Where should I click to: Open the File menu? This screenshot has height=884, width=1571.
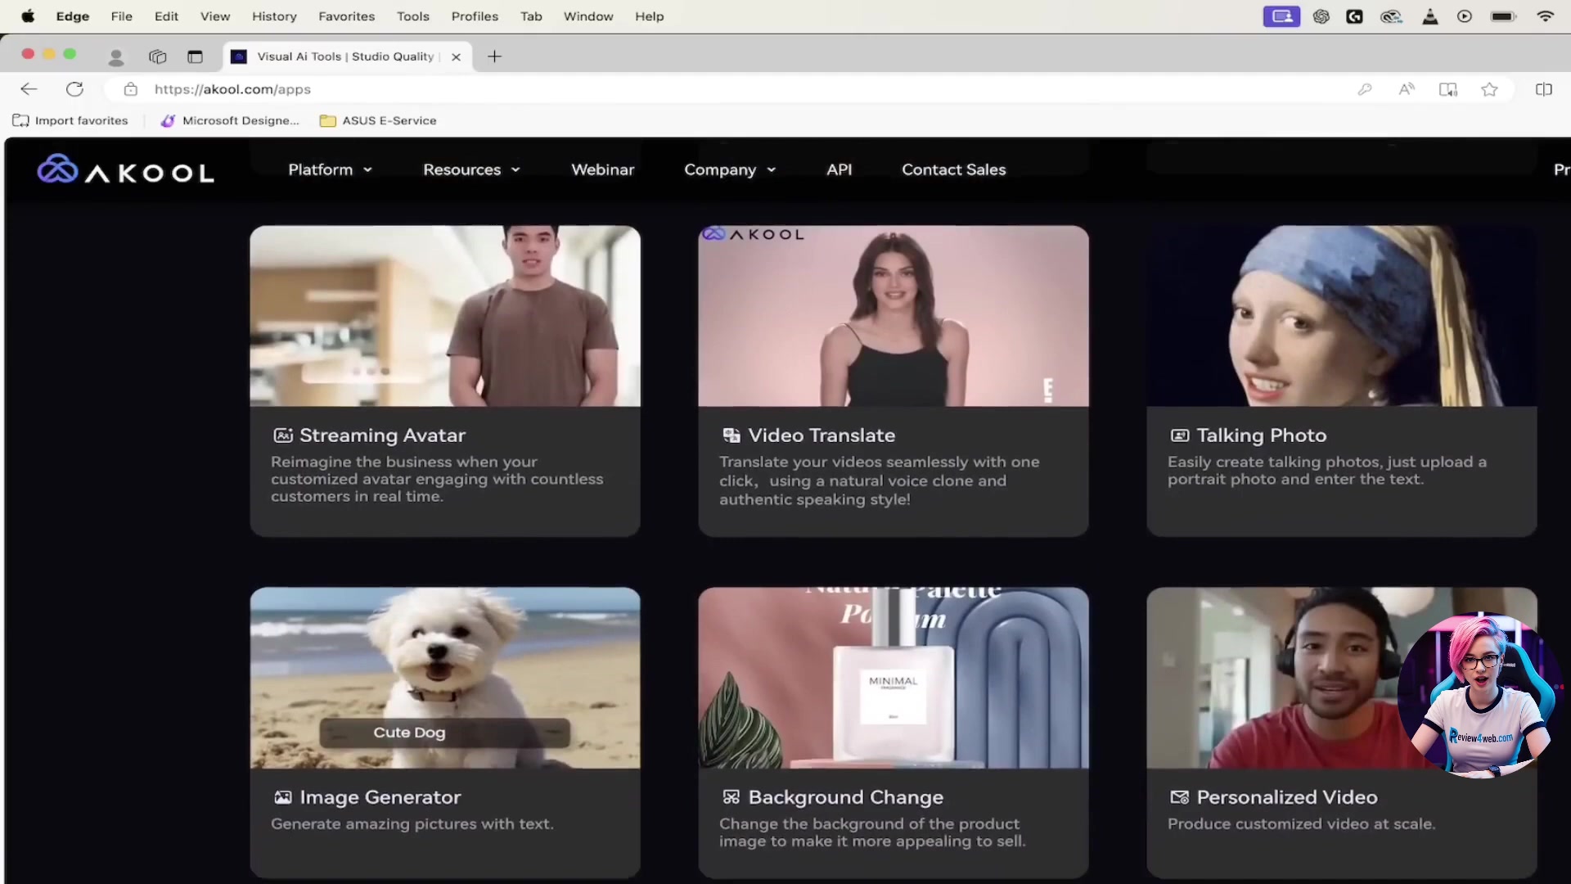point(122,16)
